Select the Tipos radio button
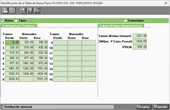The width and height of the screenshot is (170, 110). coord(16,21)
